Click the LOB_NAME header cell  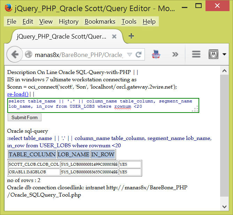[73, 155]
